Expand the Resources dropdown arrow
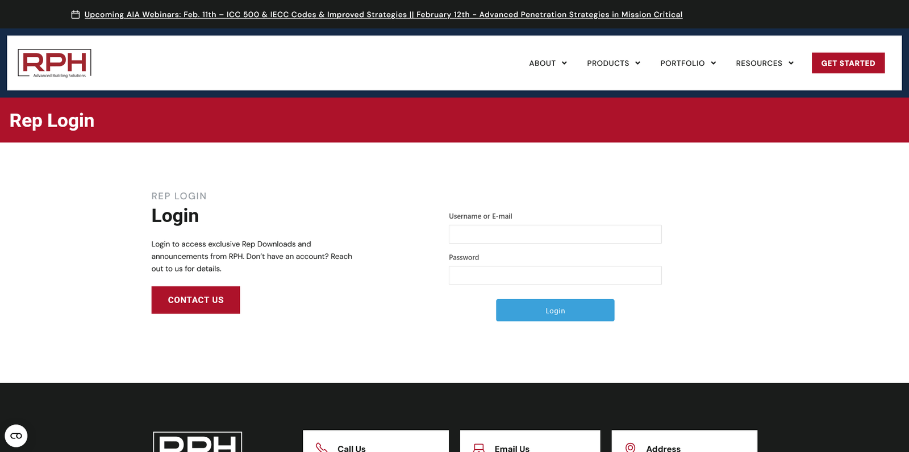 791,63
